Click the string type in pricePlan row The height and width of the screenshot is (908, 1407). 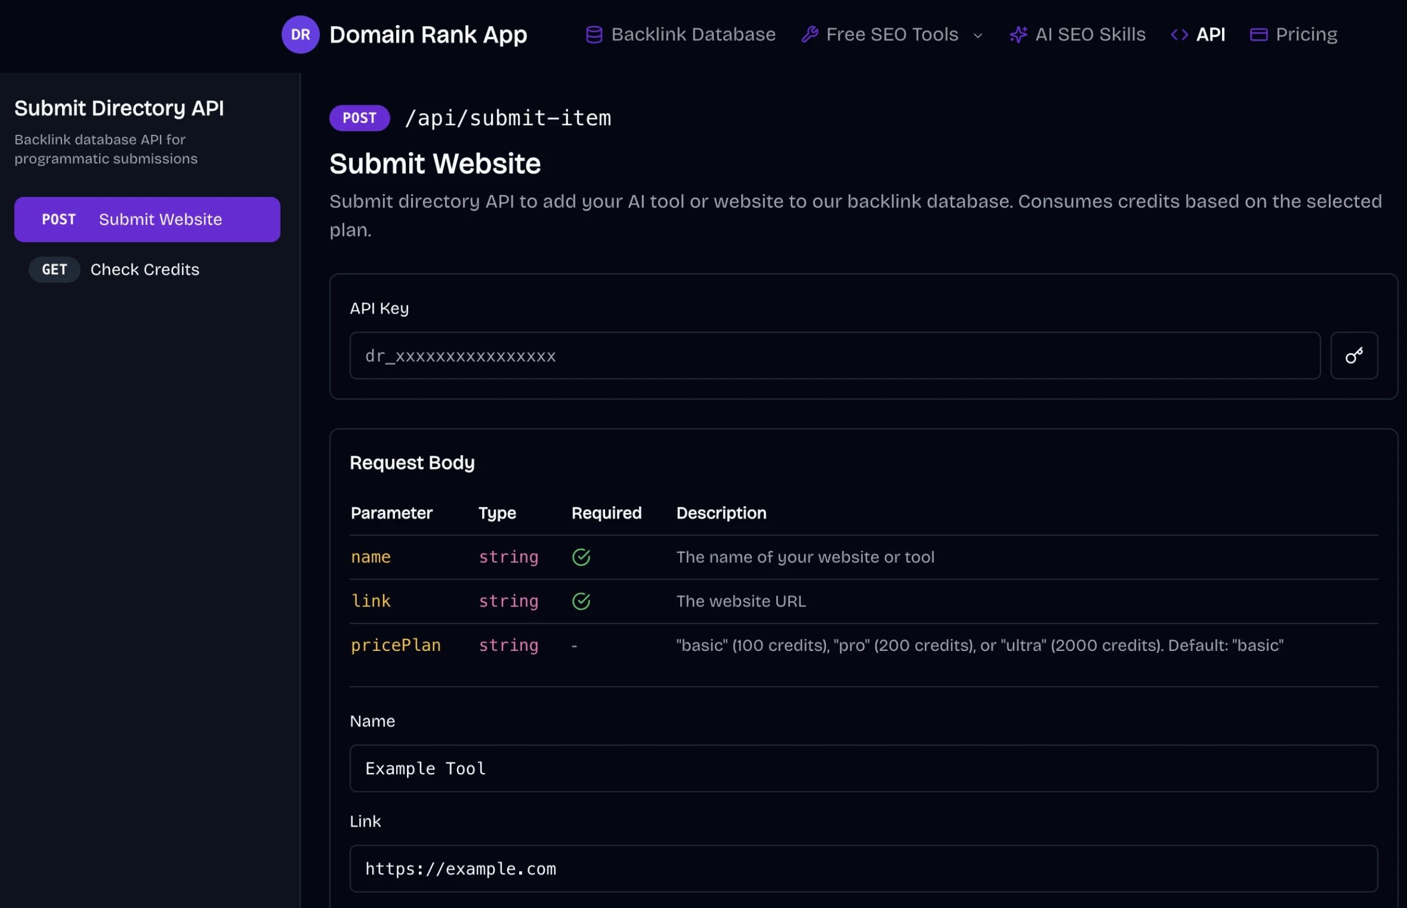(x=508, y=646)
